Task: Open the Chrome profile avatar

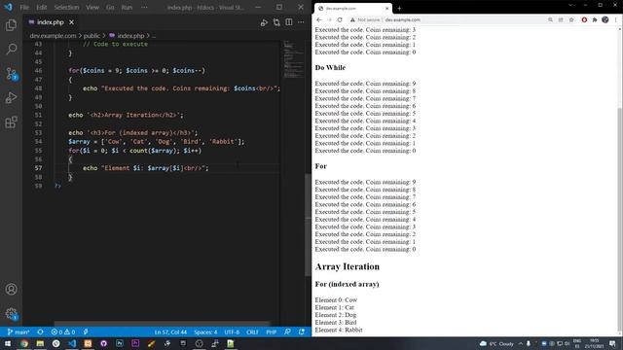Action: click(x=605, y=19)
